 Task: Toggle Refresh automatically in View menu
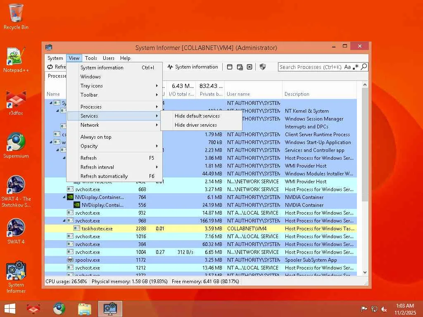pos(114,176)
